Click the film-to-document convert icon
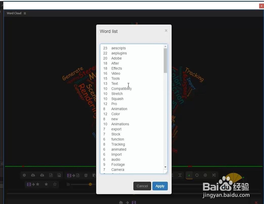This screenshot has width=264, height=204. (x=73, y=175)
